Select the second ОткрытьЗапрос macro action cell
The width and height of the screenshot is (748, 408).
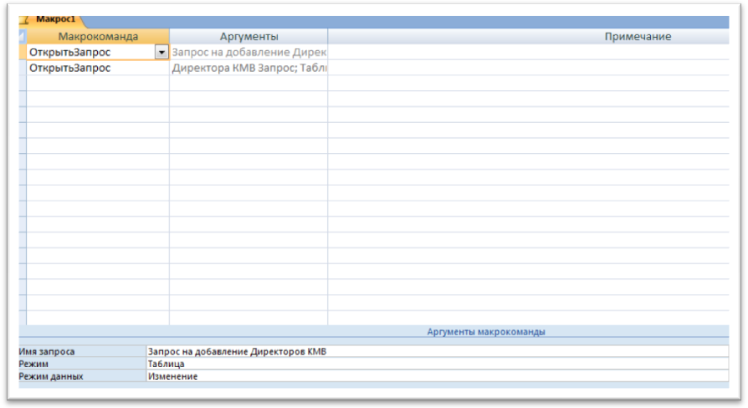tap(97, 68)
